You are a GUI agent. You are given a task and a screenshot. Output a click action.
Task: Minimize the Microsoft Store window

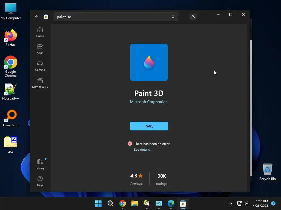(218, 14)
